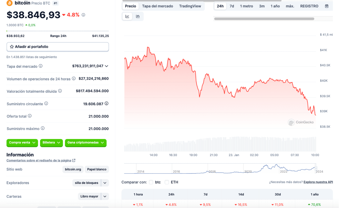This screenshot has width=339, height=208.
Task: Check the ETH comparison box
Action: click(167, 182)
